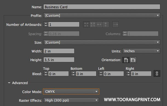The image size is (167, 106).
Task: Decrease Number of Artboards with down arrow
Action: coord(46,26)
